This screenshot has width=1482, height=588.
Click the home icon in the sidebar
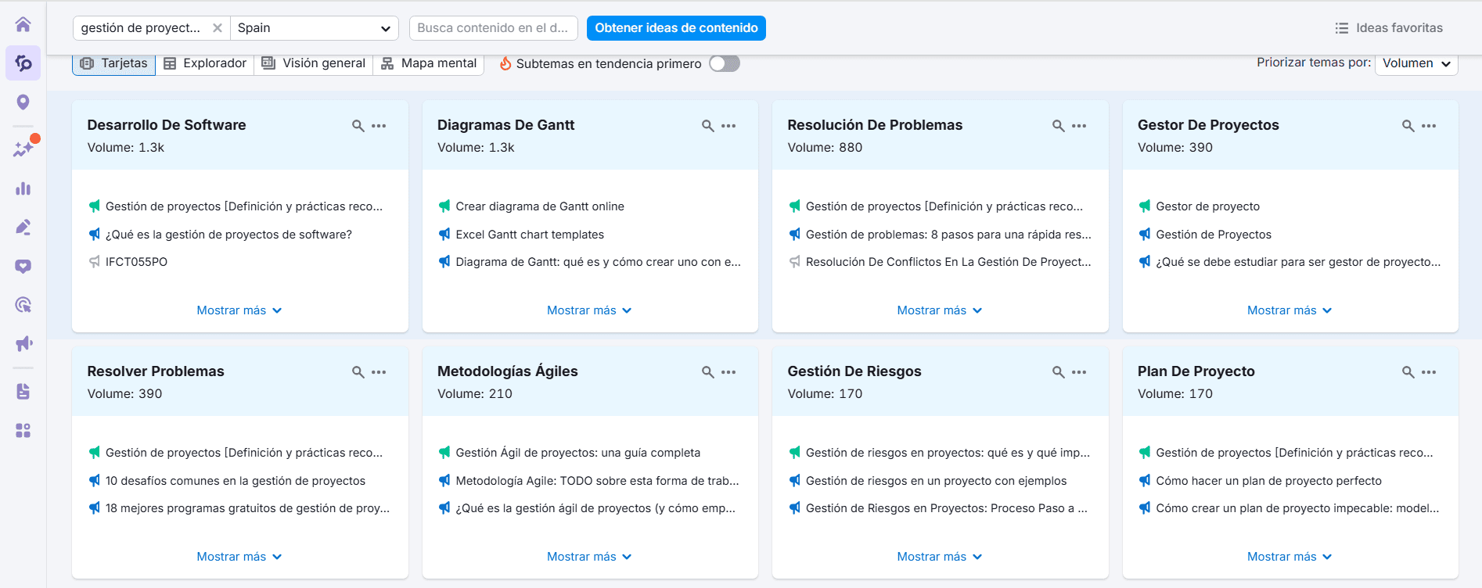click(x=23, y=24)
